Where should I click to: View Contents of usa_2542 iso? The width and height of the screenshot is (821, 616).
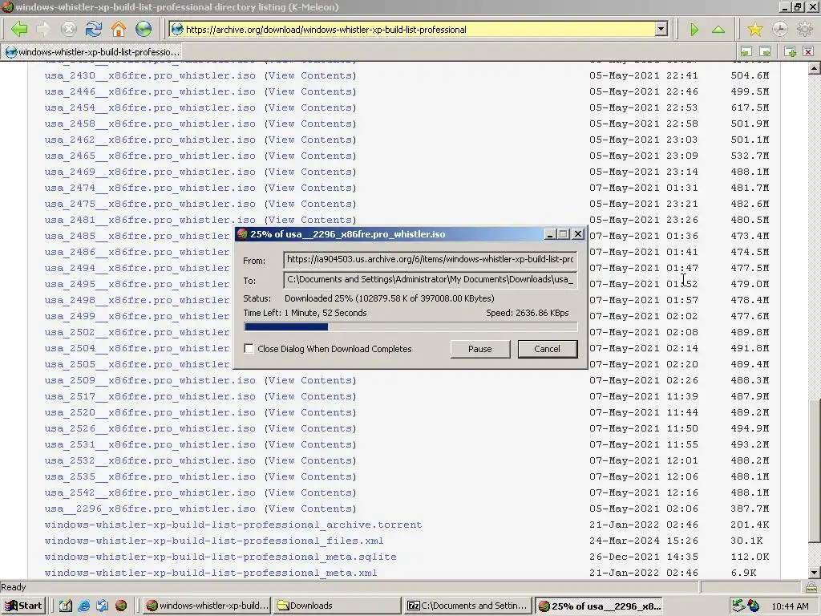coord(310,492)
